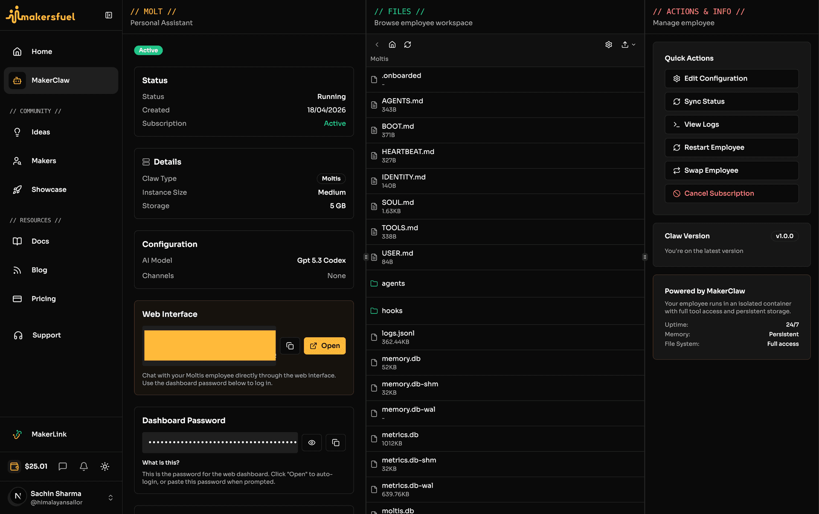Click the upload icon in the files toolbar

[x=625, y=44]
